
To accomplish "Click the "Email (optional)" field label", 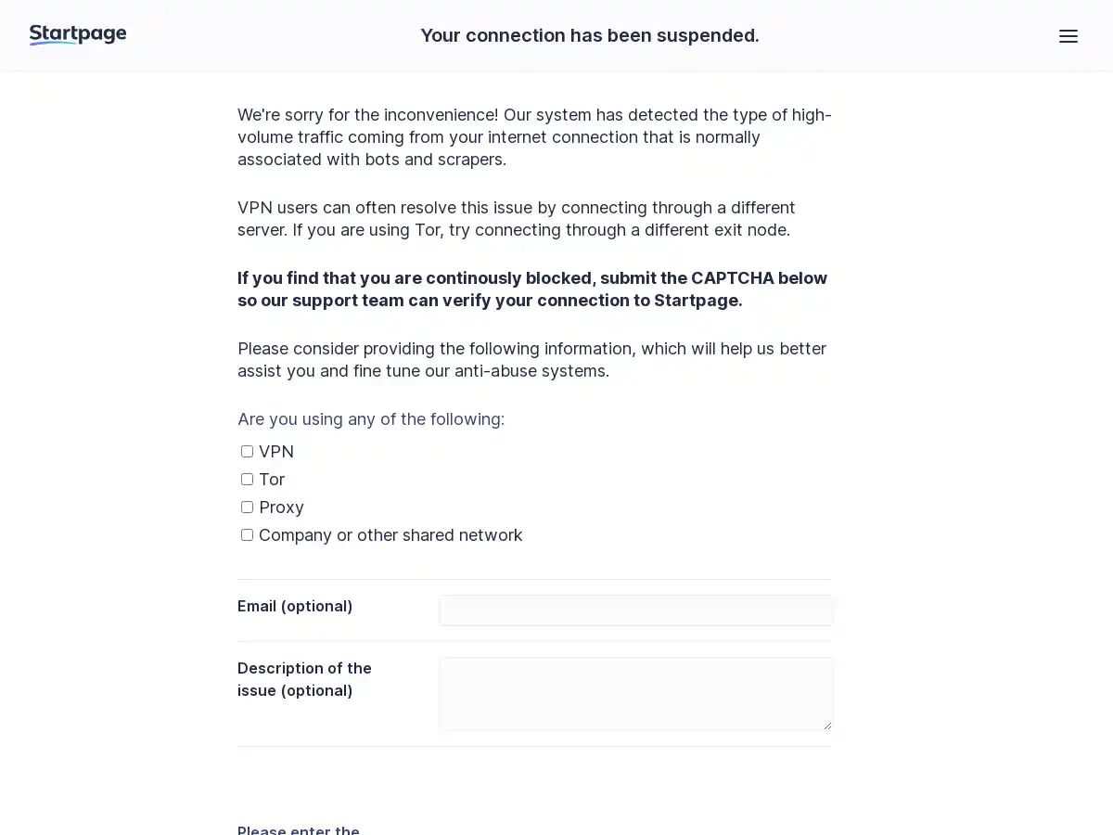I will click(295, 606).
